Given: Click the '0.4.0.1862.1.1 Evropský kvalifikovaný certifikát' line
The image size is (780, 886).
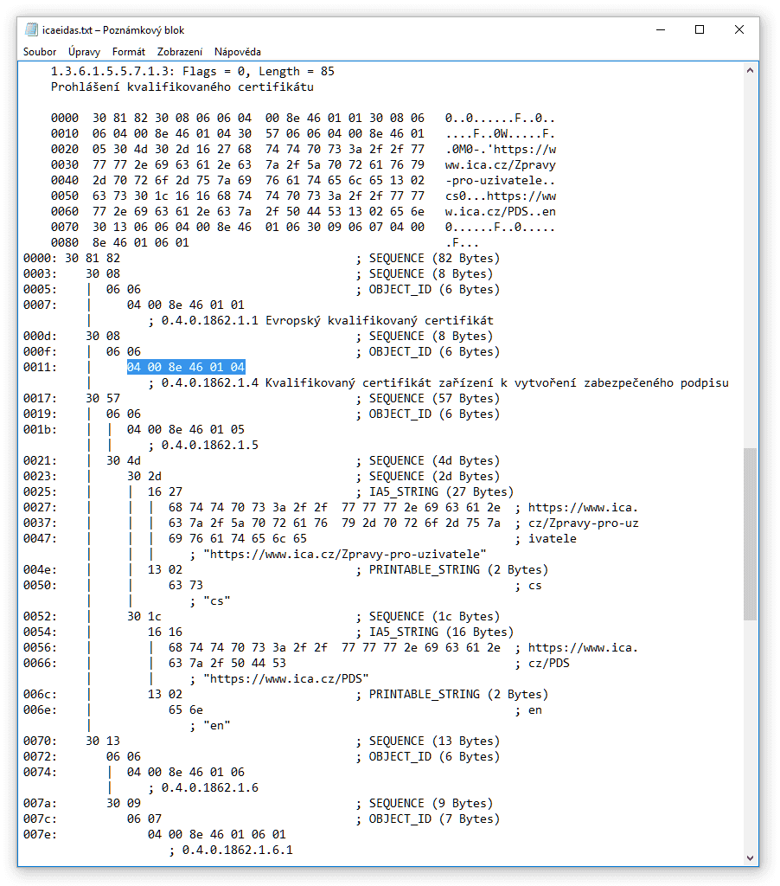Looking at the screenshot, I should point(321,320).
